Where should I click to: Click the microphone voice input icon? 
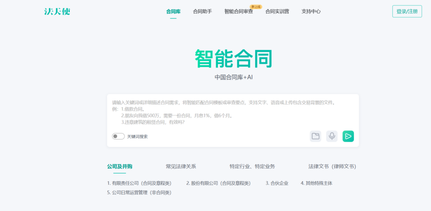click(332, 136)
